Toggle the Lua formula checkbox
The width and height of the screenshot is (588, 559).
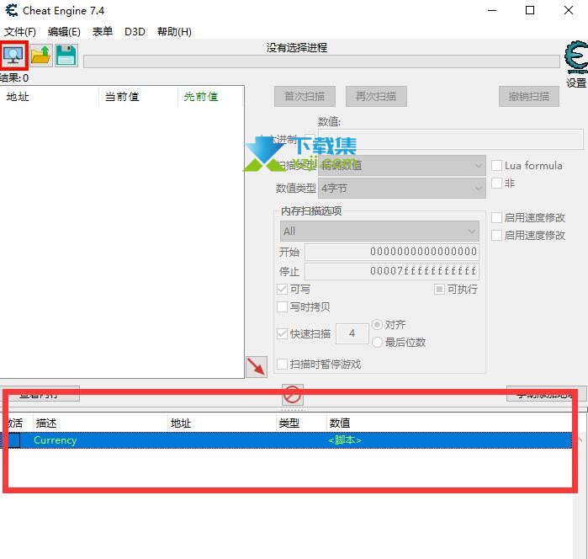point(496,166)
